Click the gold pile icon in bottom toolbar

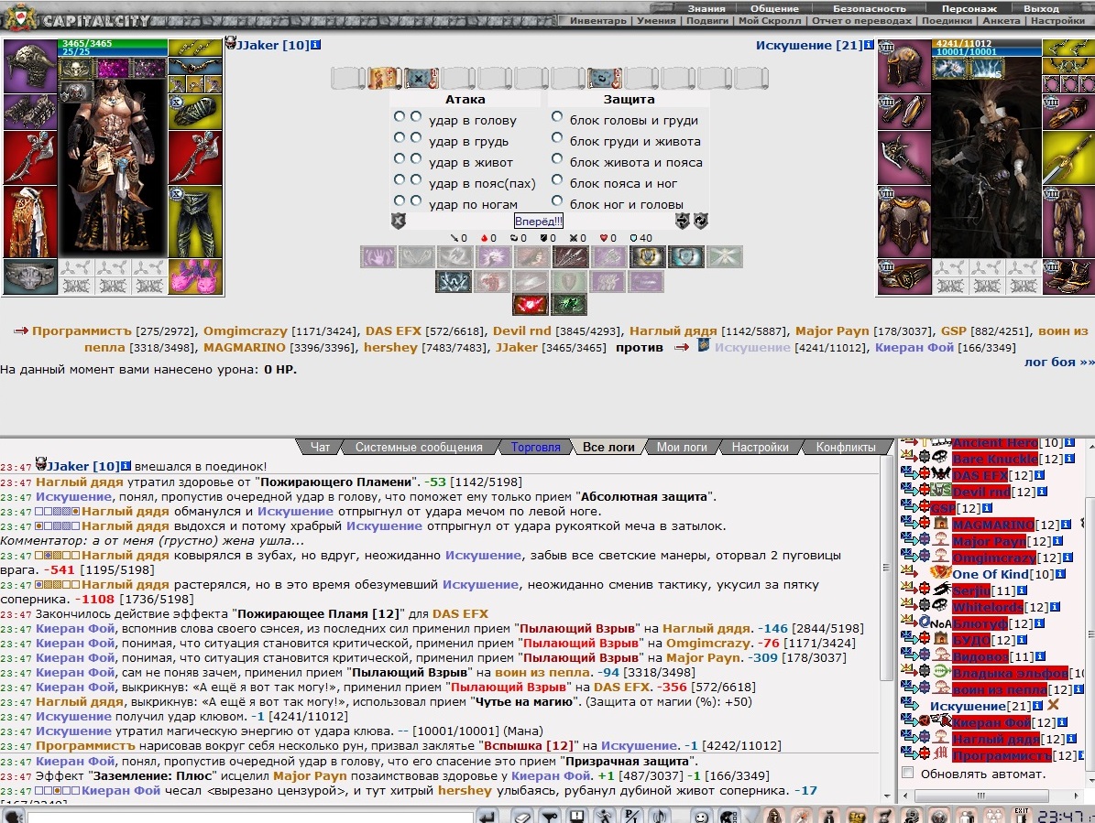(x=857, y=816)
